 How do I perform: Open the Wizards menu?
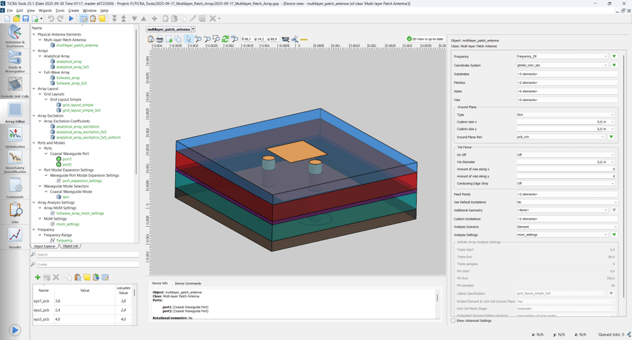click(45, 10)
